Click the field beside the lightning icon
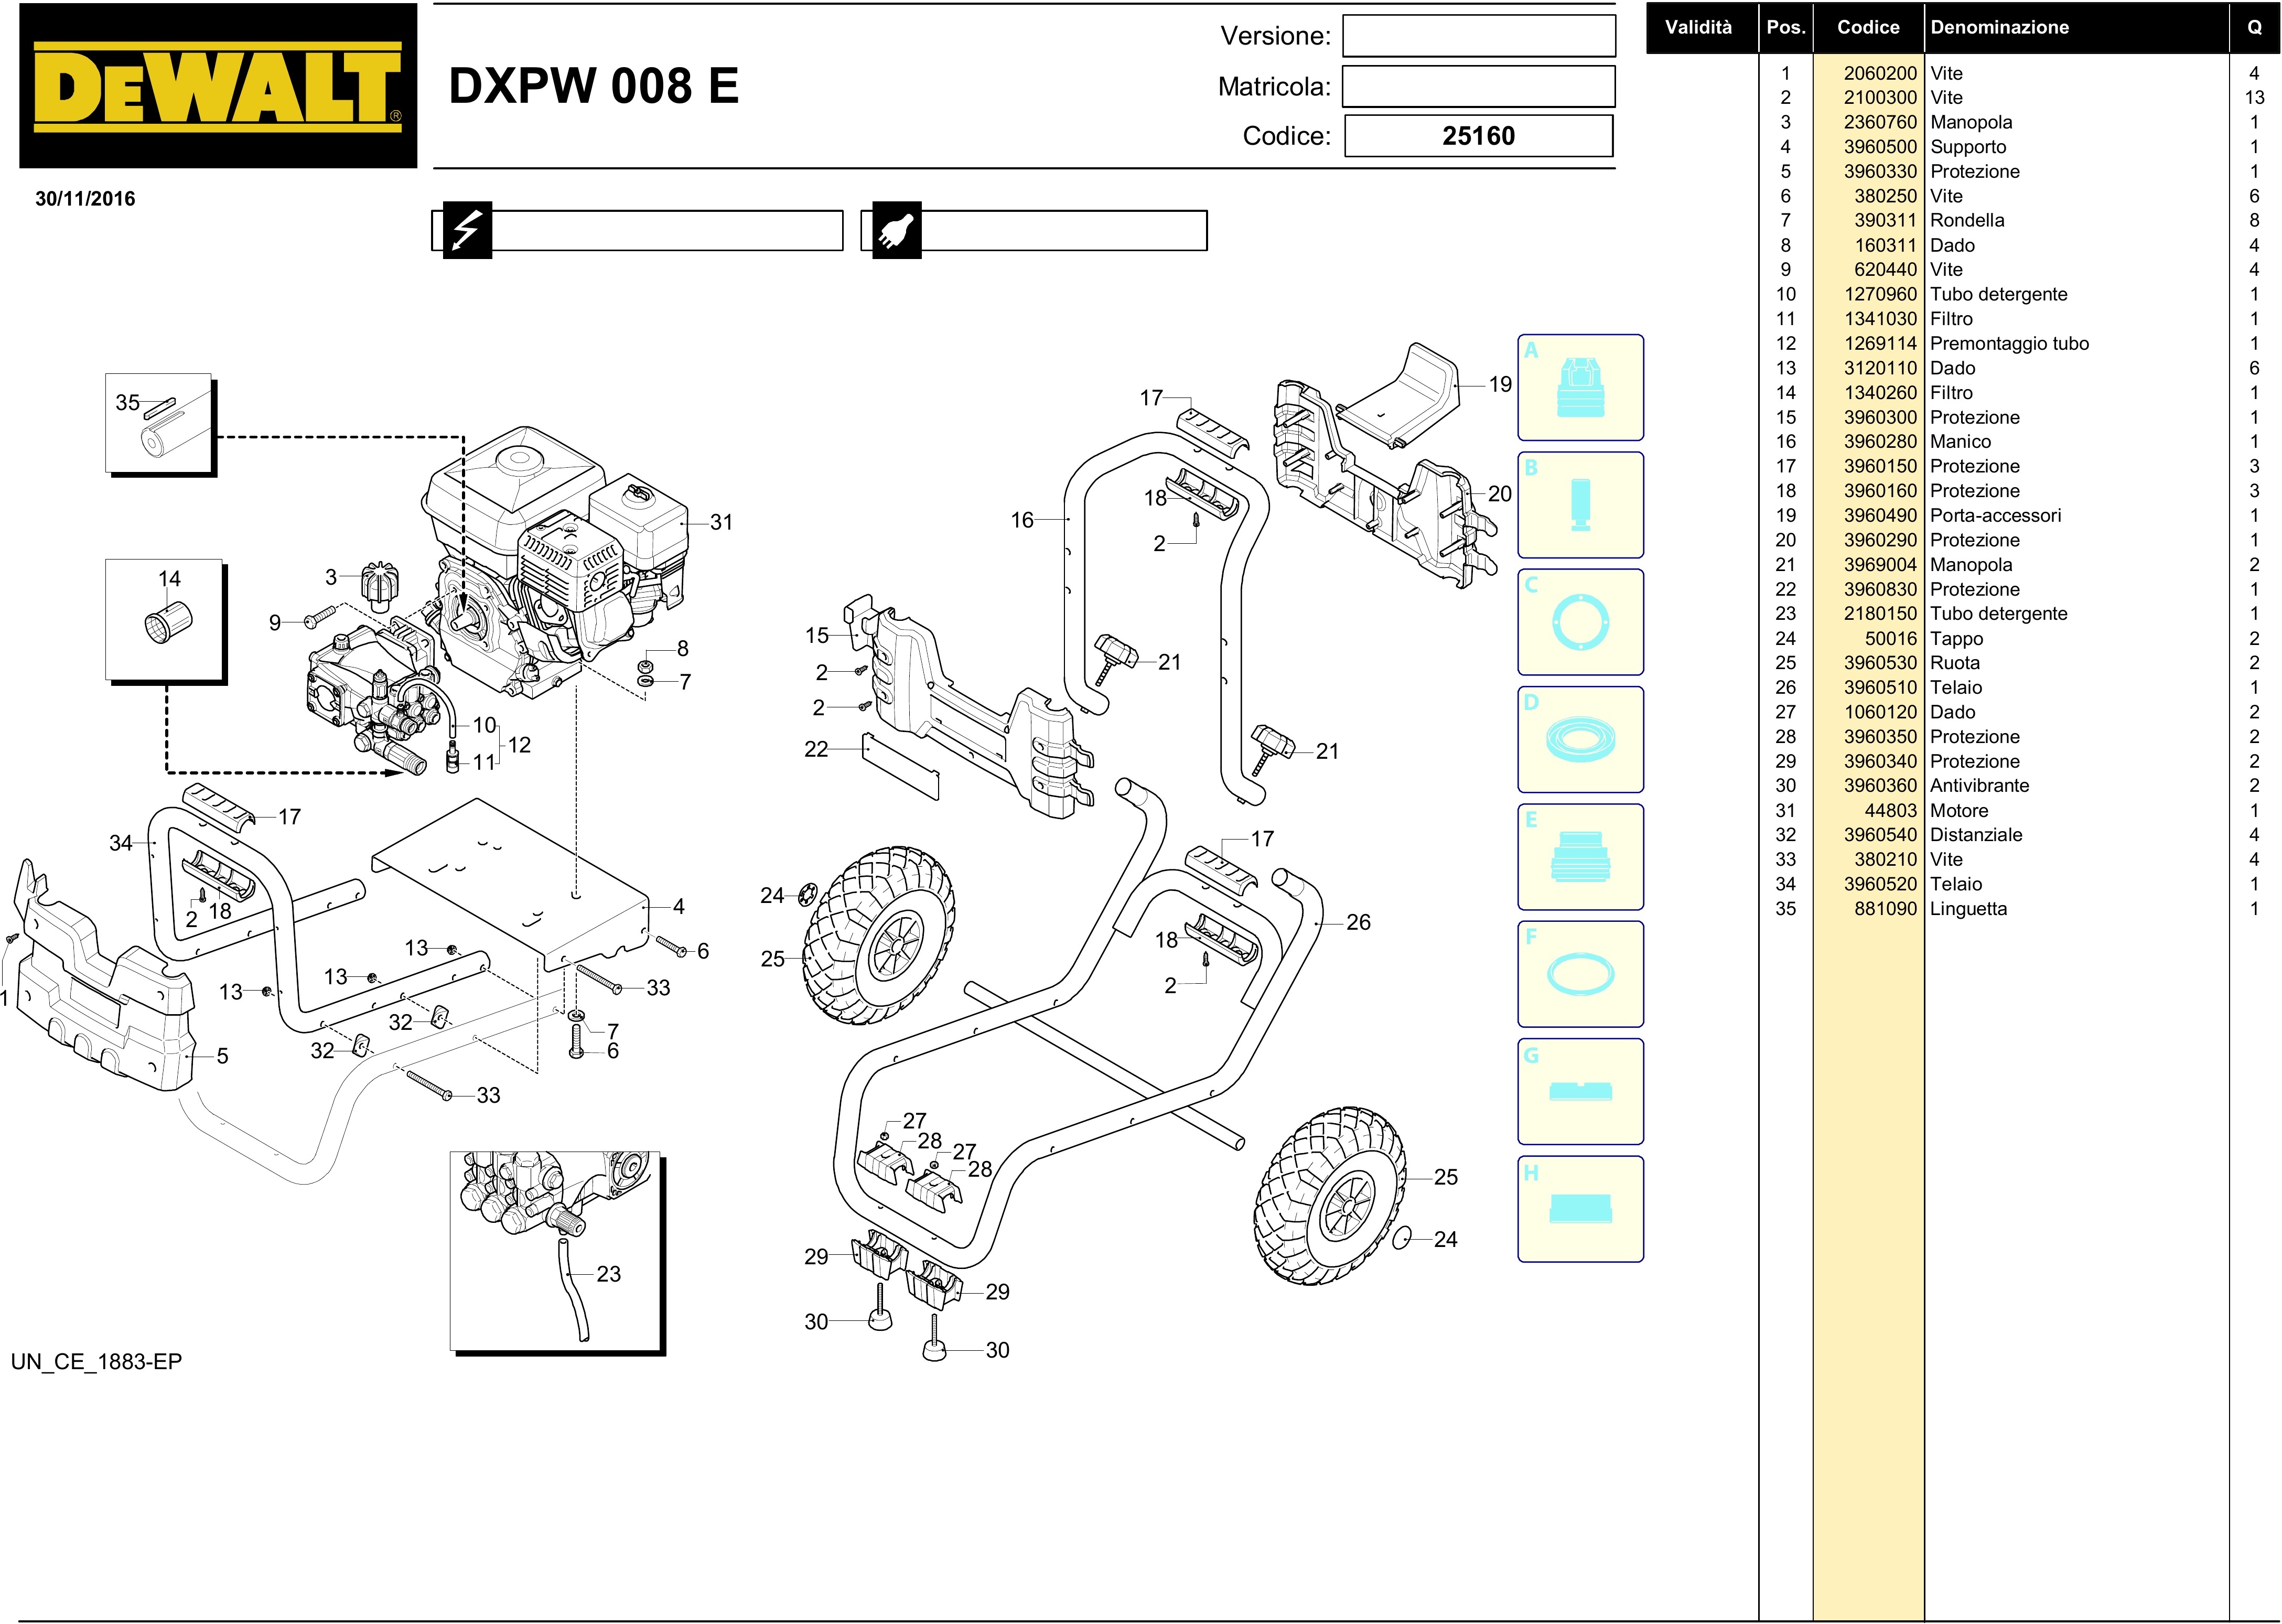The height and width of the screenshot is (1624, 2282). click(667, 230)
